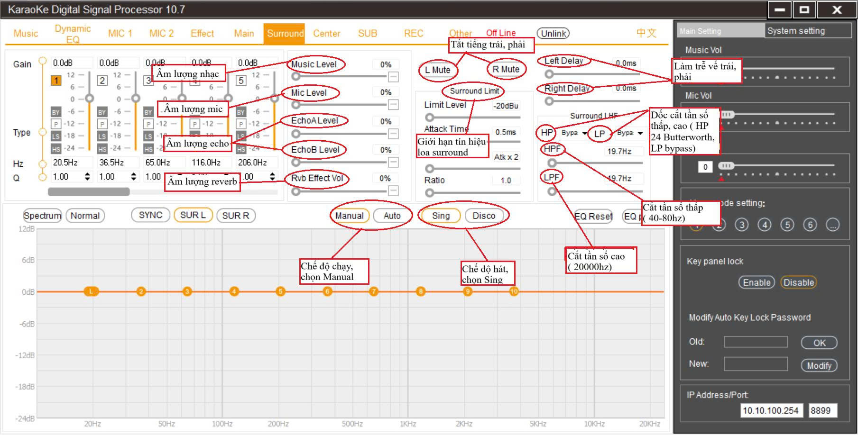
Task: Adjust band 2 Q value stepper
Action: [134, 177]
